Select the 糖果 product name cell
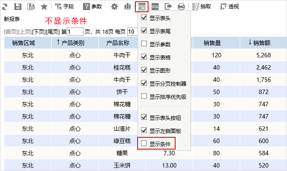 click(x=122, y=153)
